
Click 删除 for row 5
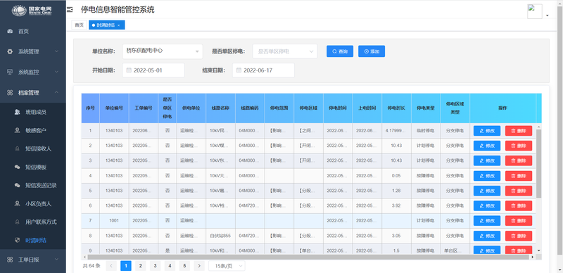point(519,191)
